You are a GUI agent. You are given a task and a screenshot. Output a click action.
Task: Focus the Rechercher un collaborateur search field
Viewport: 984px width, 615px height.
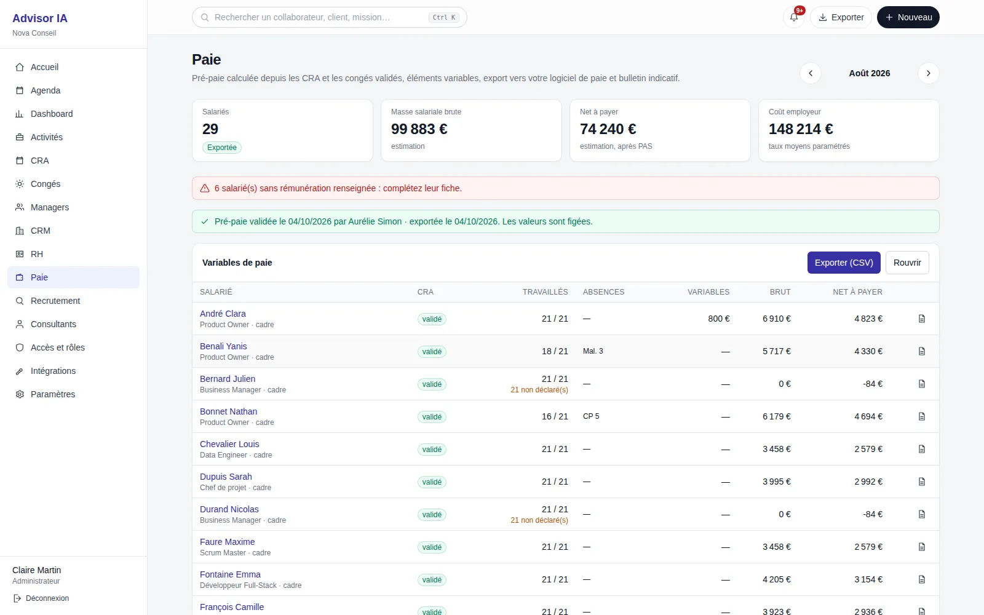coord(330,17)
